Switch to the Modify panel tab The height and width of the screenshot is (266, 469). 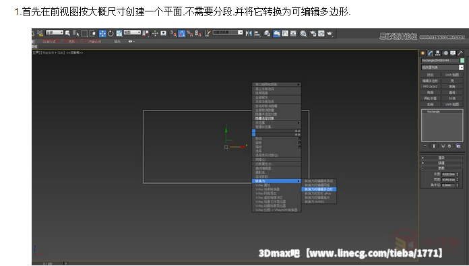pos(430,53)
